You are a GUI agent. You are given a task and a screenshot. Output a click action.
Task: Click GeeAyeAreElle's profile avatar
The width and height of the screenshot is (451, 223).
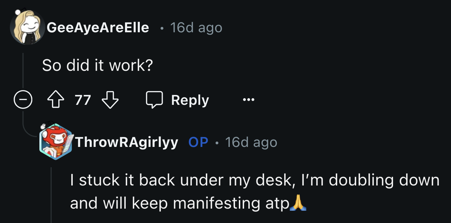(x=26, y=25)
